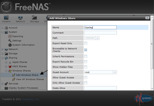Screen dimensions: 154x106
Task: Click the Comment input field
Action: click(100, 33)
